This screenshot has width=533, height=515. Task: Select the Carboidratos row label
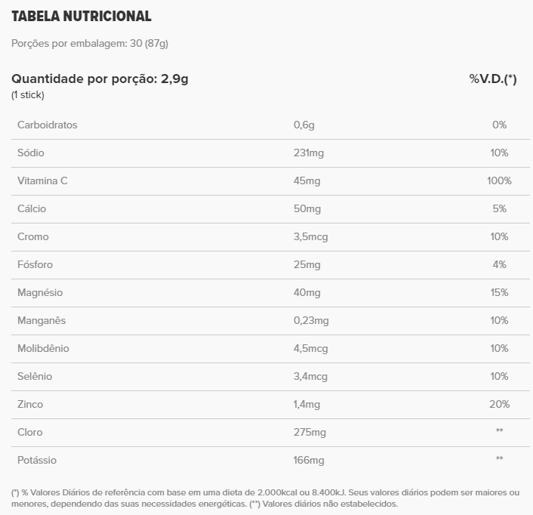tap(48, 125)
